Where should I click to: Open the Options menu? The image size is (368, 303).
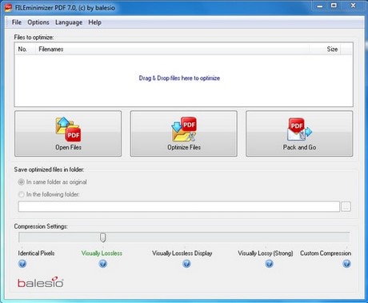38,22
